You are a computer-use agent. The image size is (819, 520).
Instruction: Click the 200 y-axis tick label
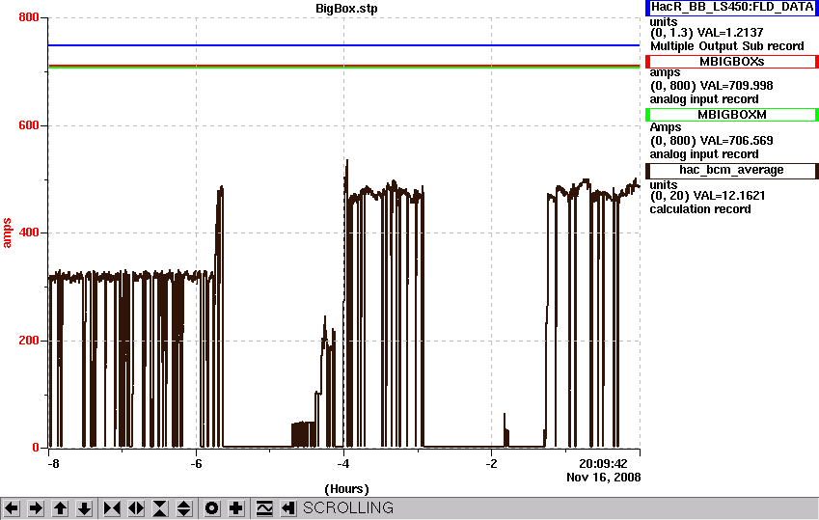click(x=29, y=341)
